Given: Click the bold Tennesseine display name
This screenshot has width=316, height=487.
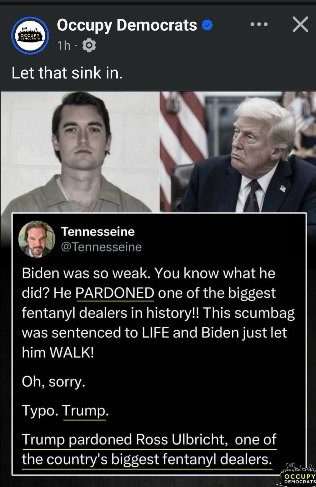Looking at the screenshot, I should coord(98,231).
